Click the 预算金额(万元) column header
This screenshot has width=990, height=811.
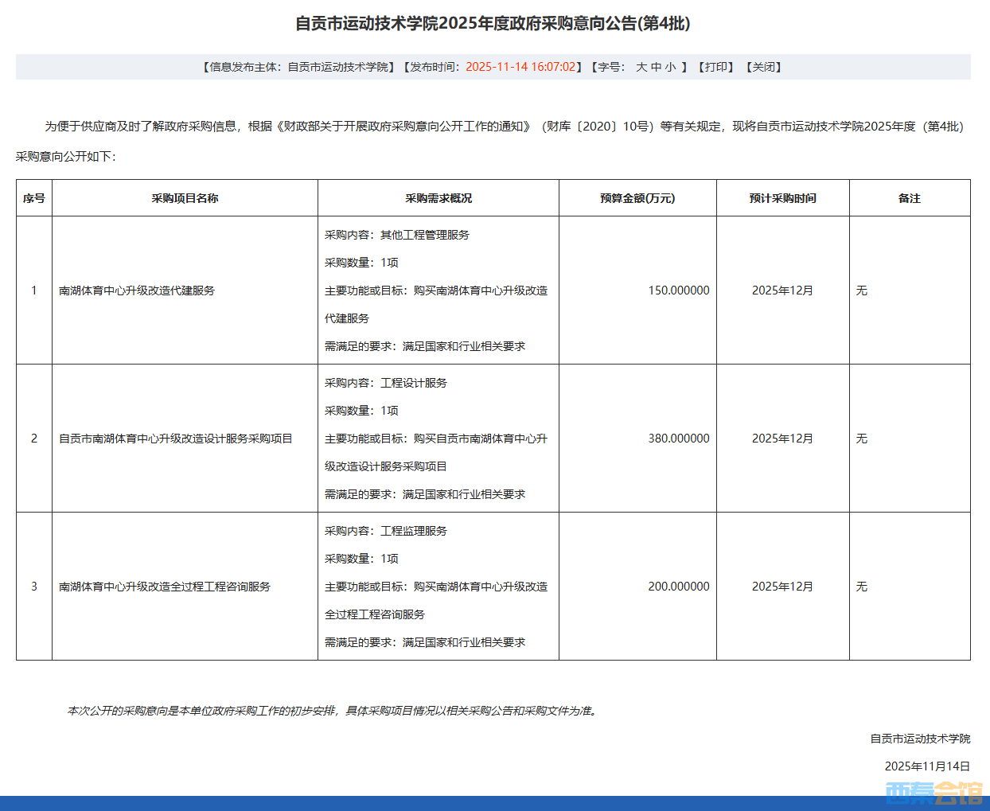[x=637, y=198]
